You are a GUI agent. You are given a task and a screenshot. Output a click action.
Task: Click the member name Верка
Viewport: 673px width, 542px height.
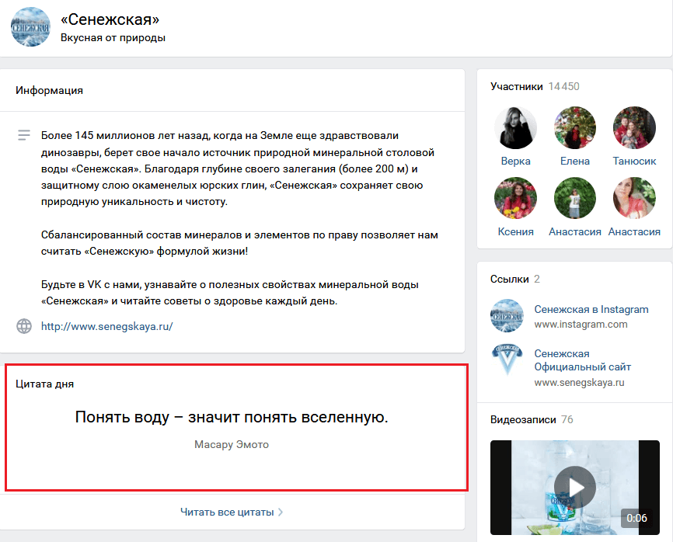(x=515, y=162)
